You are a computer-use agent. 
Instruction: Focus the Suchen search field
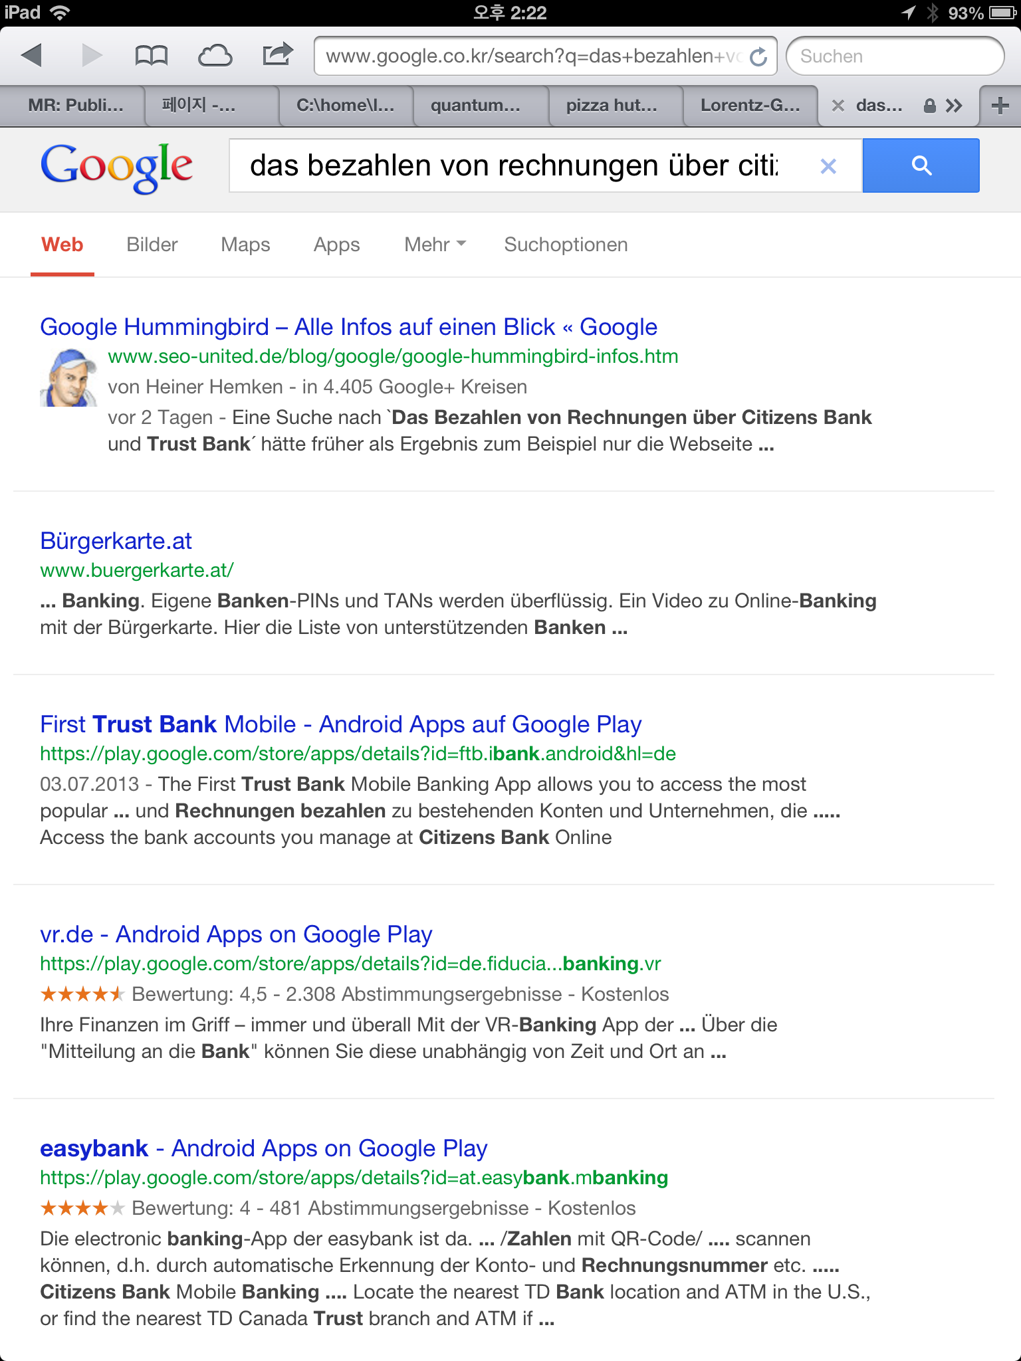tap(894, 56)
